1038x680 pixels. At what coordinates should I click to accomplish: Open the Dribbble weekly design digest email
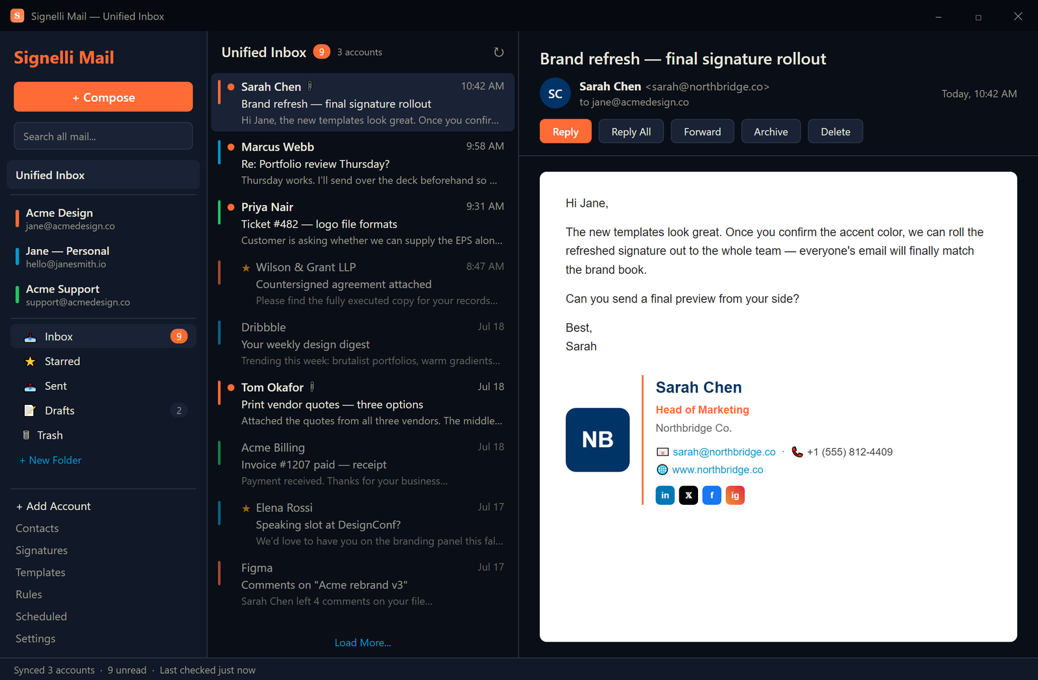click(x=363, y=344)
